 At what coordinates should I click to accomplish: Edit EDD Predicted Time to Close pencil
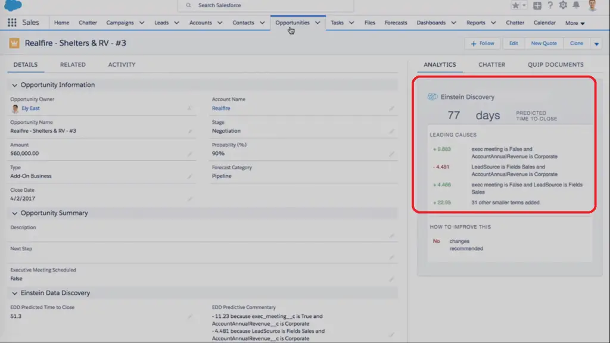click(x=189, y=317)
